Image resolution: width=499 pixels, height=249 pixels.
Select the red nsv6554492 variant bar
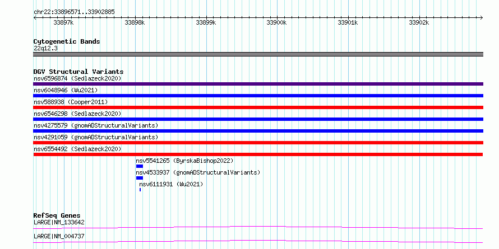[258, 154]
